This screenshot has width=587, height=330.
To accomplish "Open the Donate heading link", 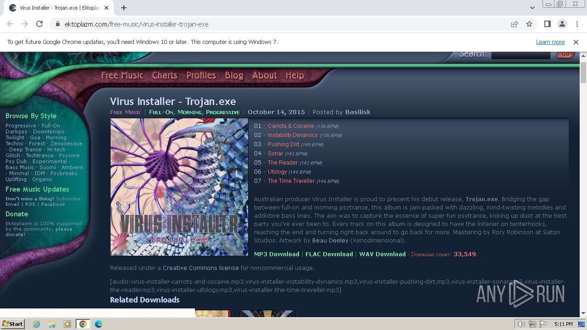I will pos(17,214).
